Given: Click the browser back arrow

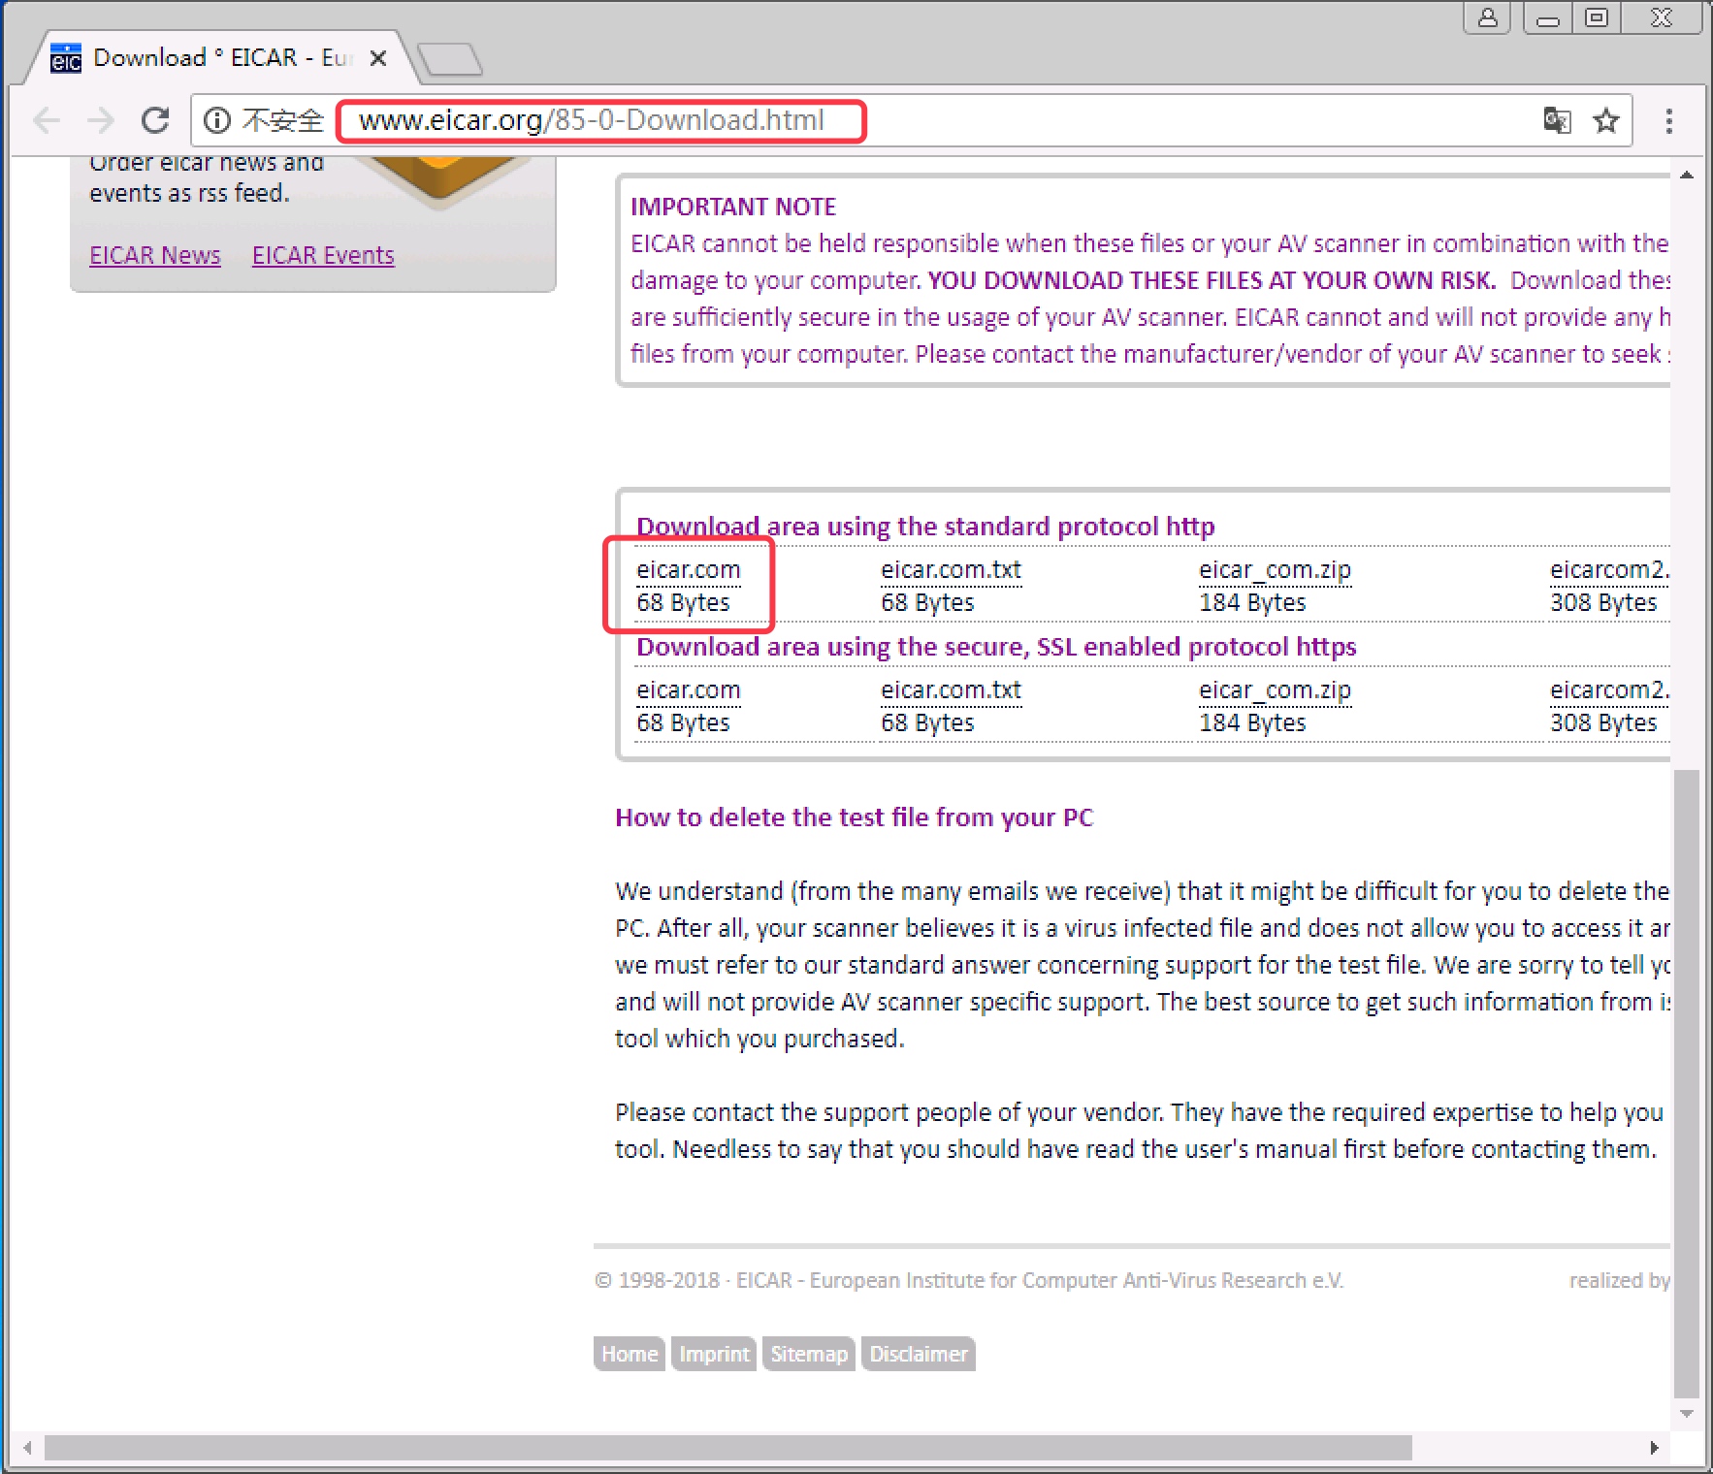Looking at the screenshot, I should point(46,120).
